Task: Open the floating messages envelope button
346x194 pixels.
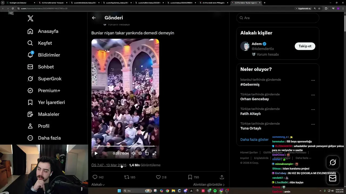Action: pos(333,178)
